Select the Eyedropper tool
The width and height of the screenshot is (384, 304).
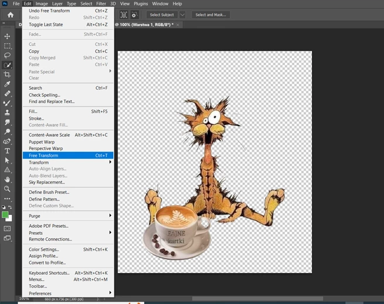[x=7, y=84]
